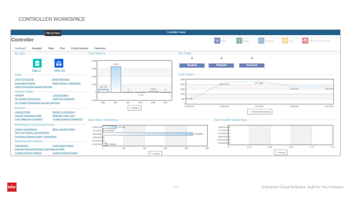Open the Tasks tab

(x=51, y=48)
